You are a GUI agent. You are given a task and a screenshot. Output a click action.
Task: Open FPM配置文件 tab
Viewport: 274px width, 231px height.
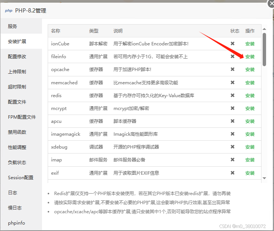(x=21, y=117)
